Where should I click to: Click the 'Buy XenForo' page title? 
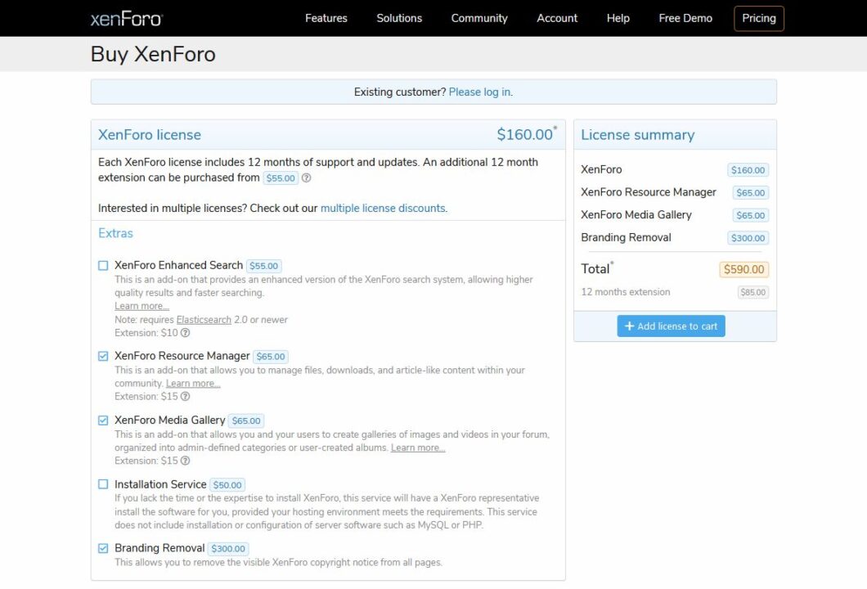click(153, 54)
